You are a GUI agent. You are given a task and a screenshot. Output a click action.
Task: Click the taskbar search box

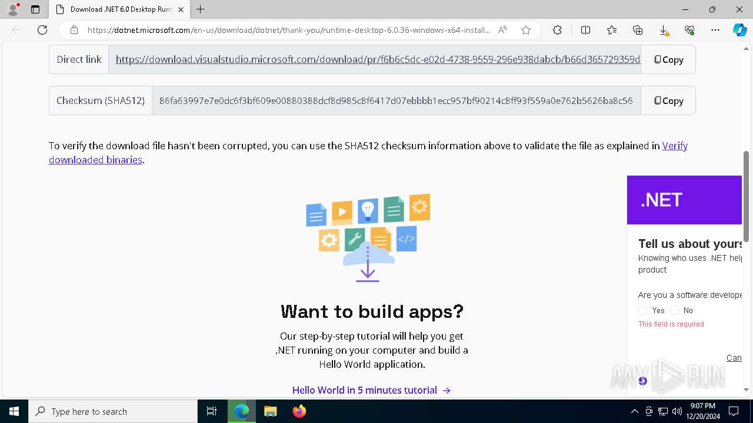pos(113,411)
